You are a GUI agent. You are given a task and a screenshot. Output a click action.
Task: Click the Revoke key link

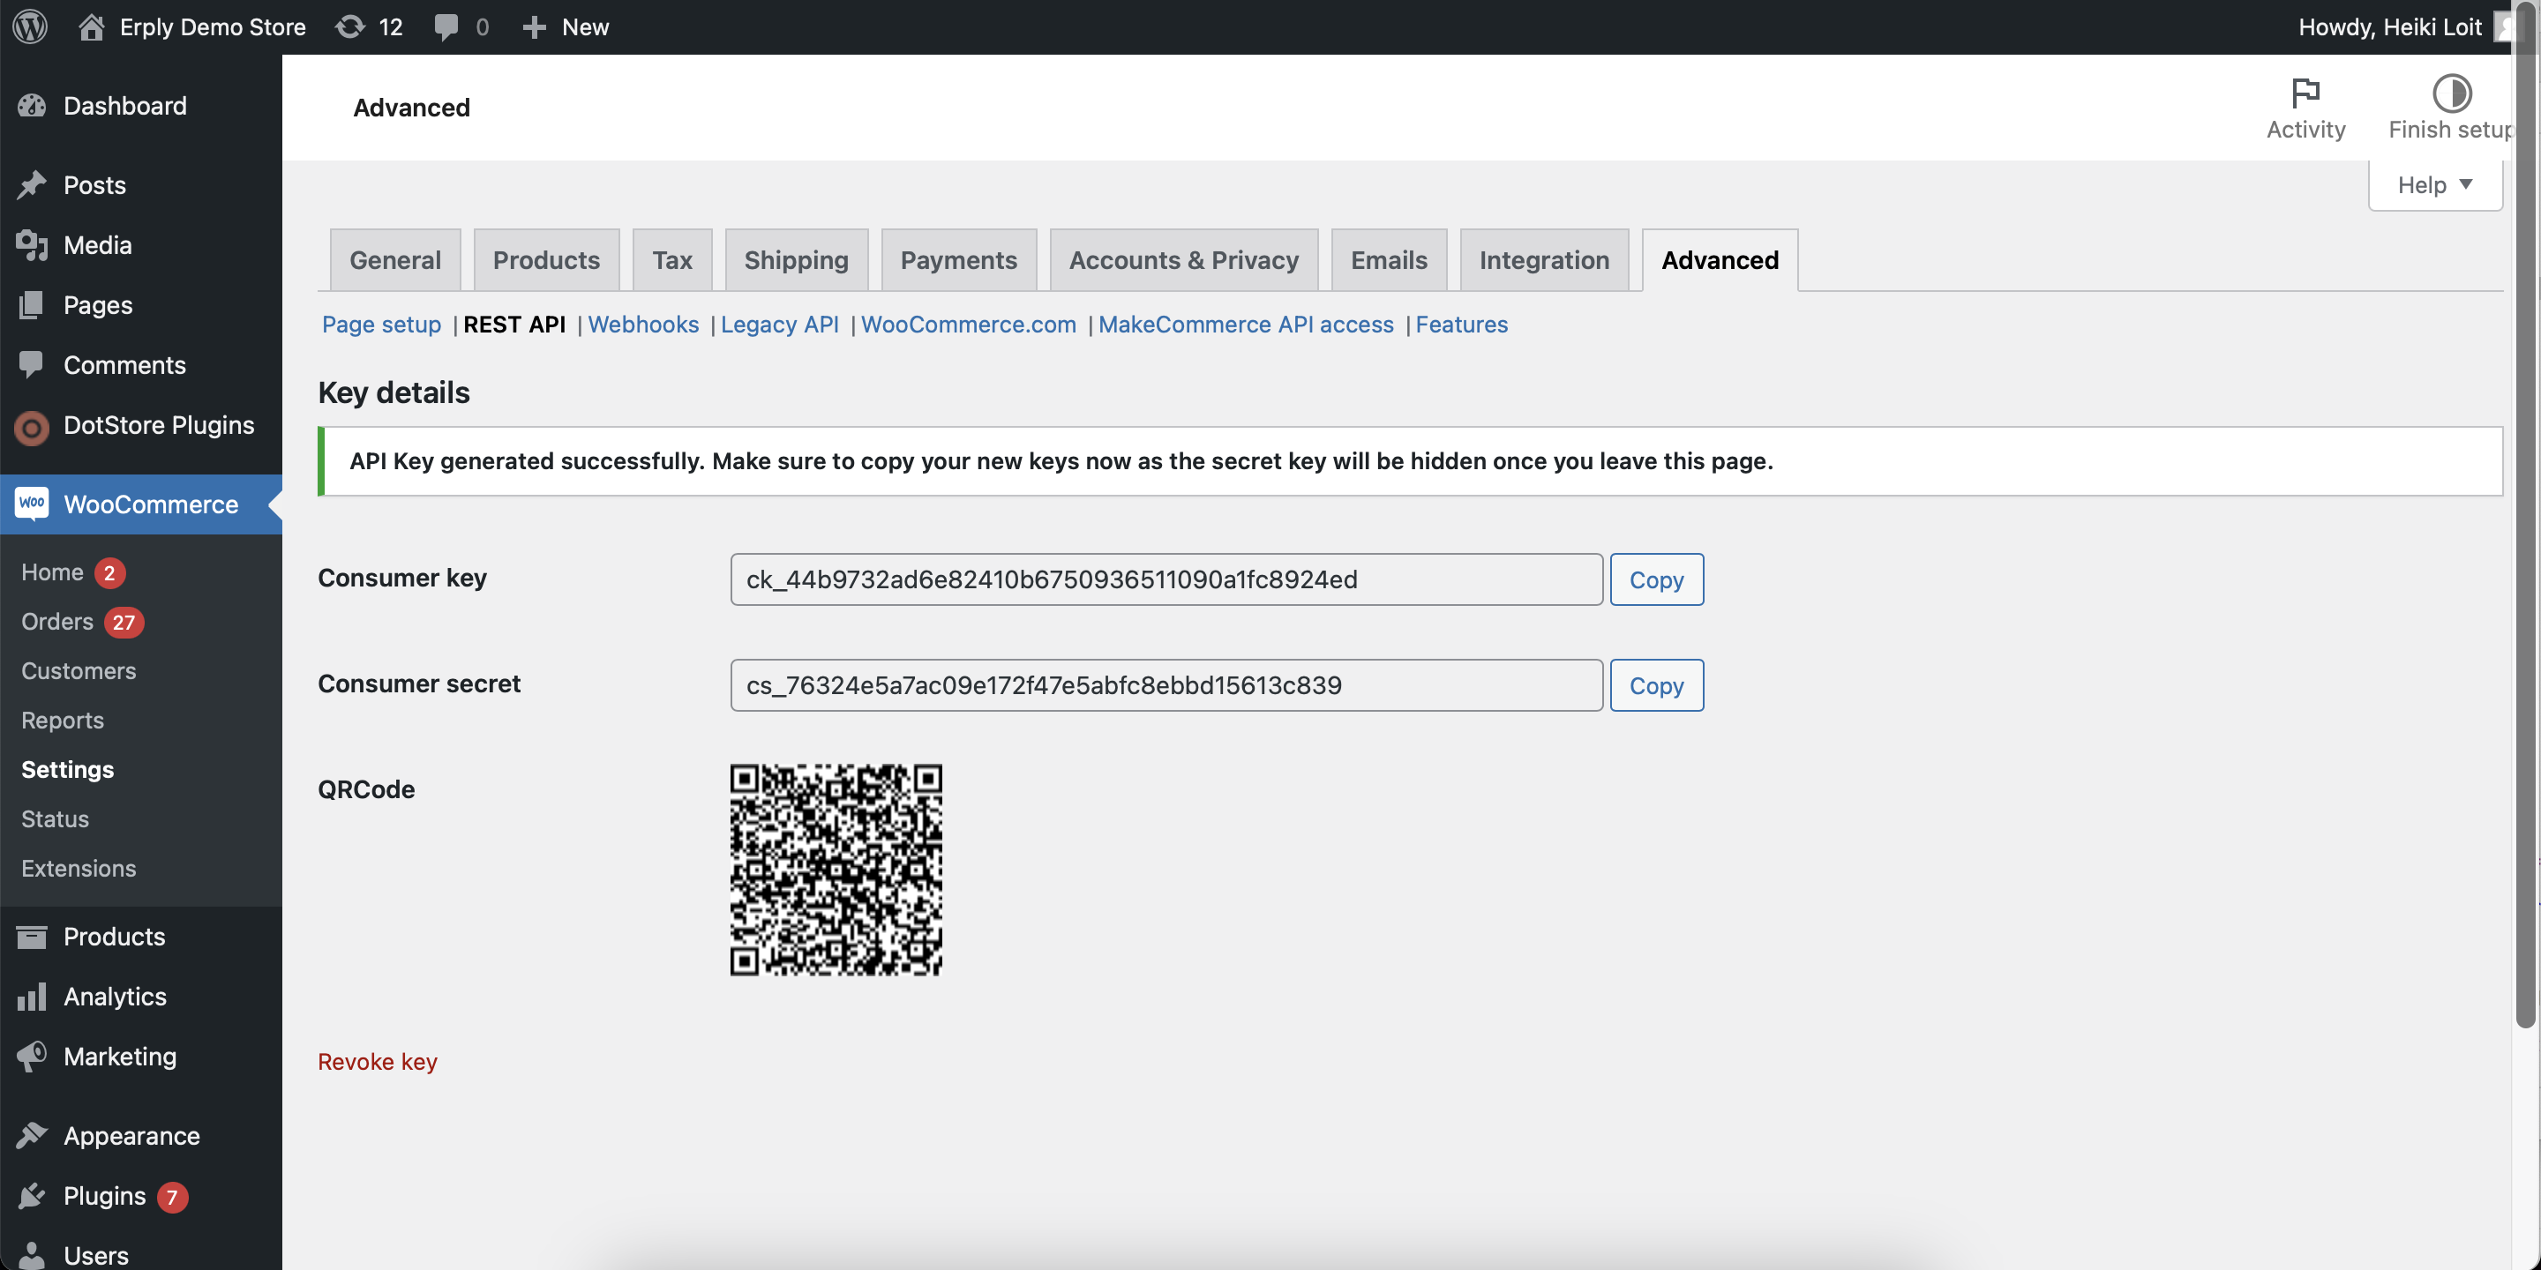click(377, 1062)
